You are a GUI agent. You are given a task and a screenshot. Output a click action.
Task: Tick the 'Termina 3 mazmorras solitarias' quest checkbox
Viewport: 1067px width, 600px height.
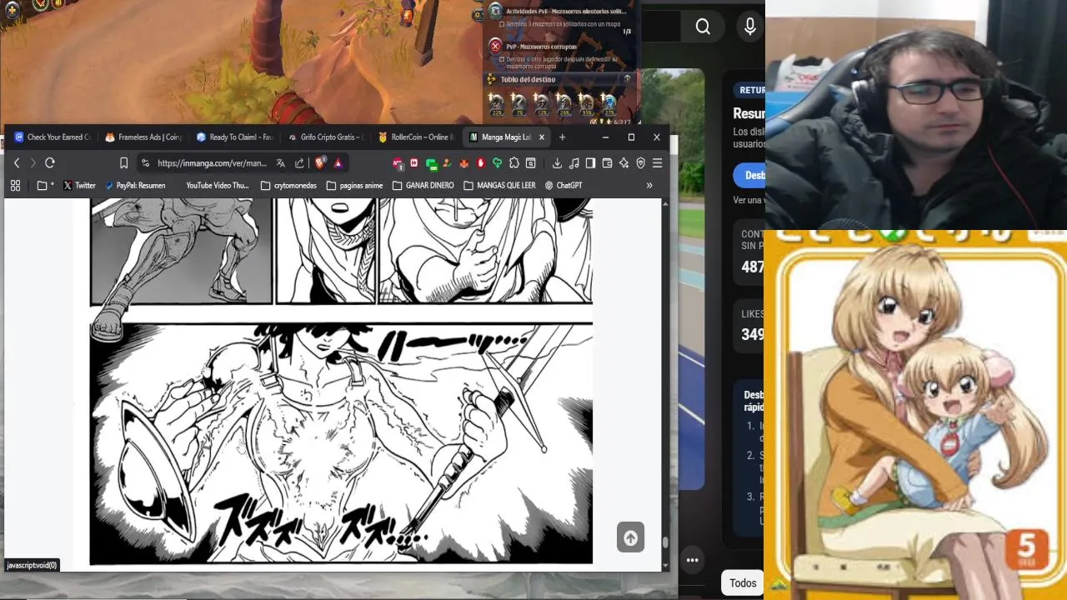click(x=502, y=24)
